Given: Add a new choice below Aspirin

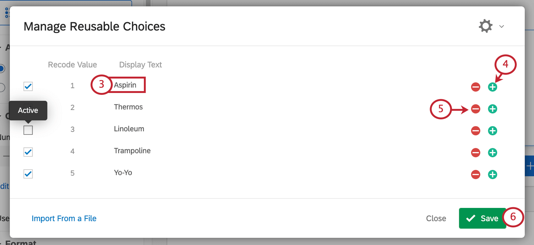Looking at the screenshot, I should 493,87.
